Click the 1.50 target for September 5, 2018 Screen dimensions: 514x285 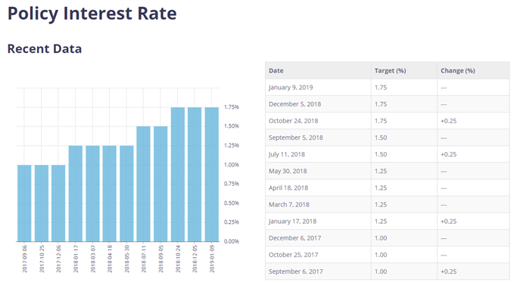click(x=381, y=138)
